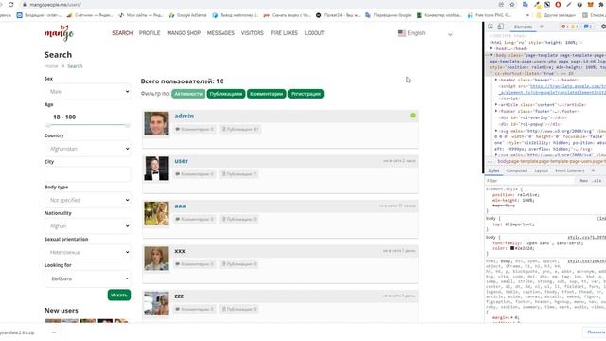606x341 pixels.
Task: Click the publications icon on the aaa card
Action: click(223, 219)
